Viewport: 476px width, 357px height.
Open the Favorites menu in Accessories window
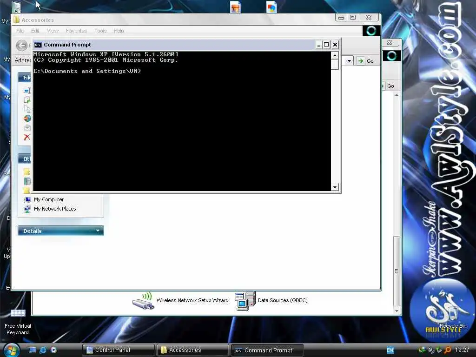point(76,31)
